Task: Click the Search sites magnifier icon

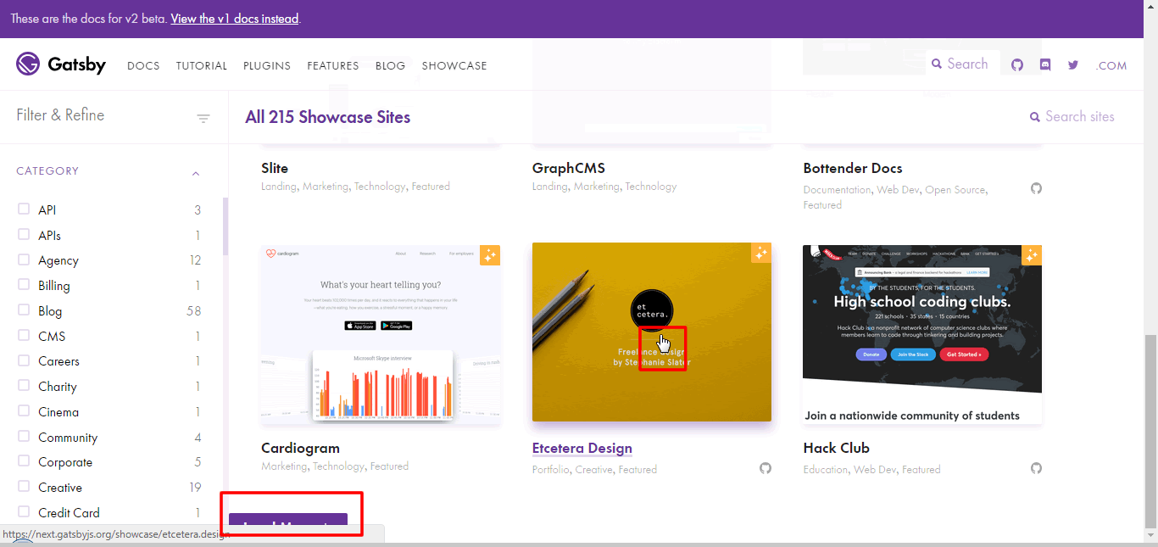Action: 1035,117
